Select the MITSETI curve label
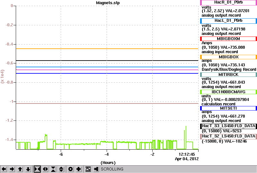The width and height of the screenshot is (257, 173). coord(228,108)
